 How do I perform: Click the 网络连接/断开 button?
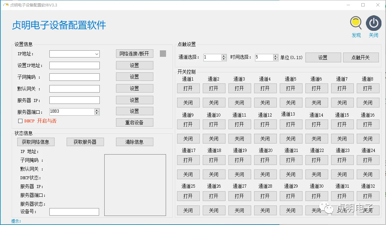(x=135, y=54)
